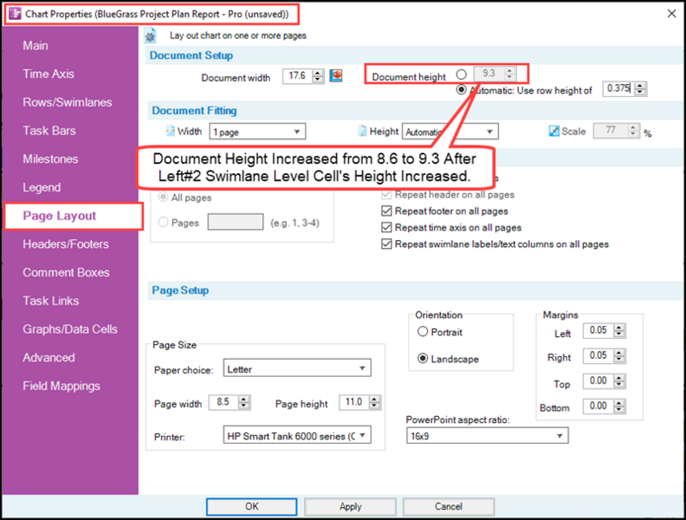Select the Milestones tab

(50, 159)
